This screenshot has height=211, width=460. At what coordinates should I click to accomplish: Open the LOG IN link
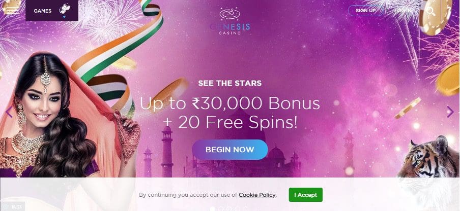click(402, 11)
